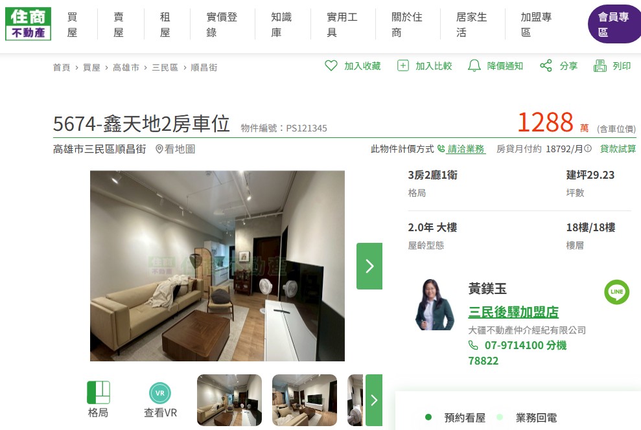Open the 貸款試算 link
The width and height of the screenshot is (641, 430).
pyautogui.click(x=618, y=149)
